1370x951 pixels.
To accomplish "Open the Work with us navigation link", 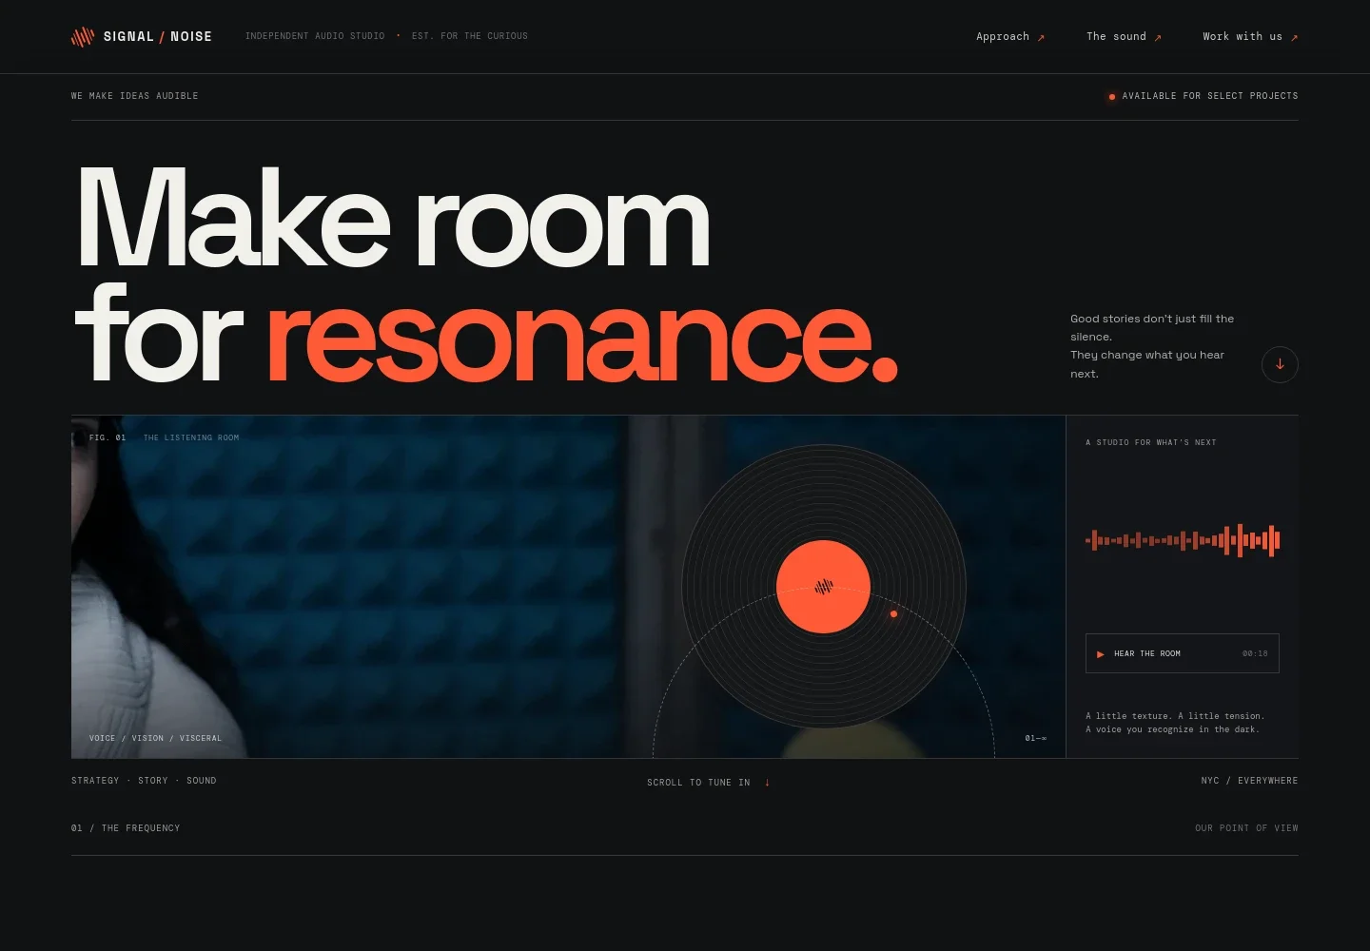I will [x=1250, y=37].
